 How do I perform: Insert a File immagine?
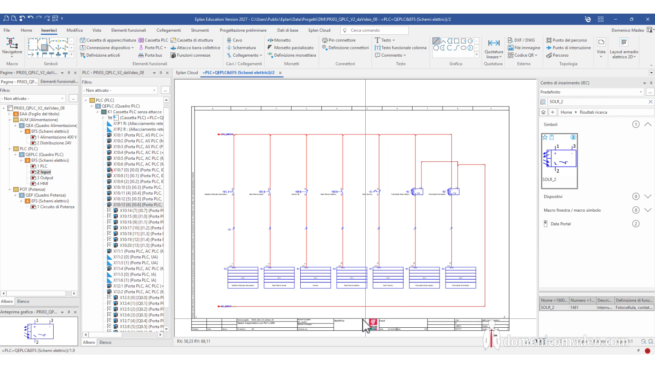[524, 48]
